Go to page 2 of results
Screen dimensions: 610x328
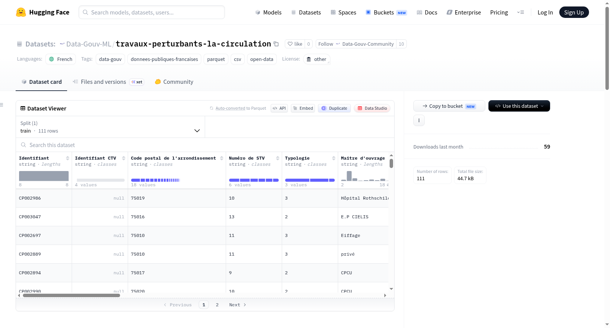pos(217,305)
